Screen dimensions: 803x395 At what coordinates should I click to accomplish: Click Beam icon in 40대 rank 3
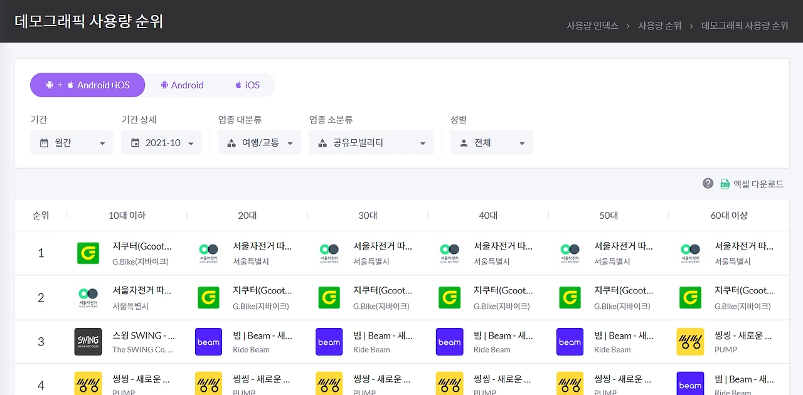449,342
